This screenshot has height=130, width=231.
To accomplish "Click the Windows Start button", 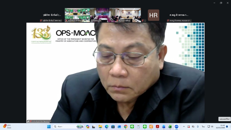I will [x=49, y=127].
